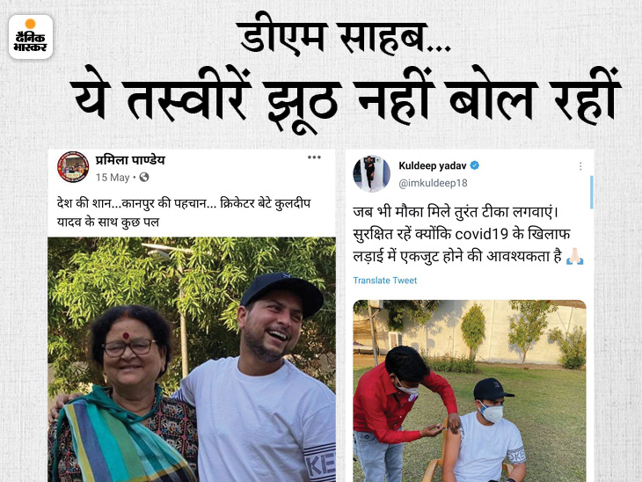Open प्रमिला पाण्डेय profile picture

(x=73, y=167)
